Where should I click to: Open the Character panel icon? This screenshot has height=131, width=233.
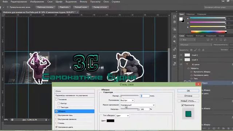point(175,36)
